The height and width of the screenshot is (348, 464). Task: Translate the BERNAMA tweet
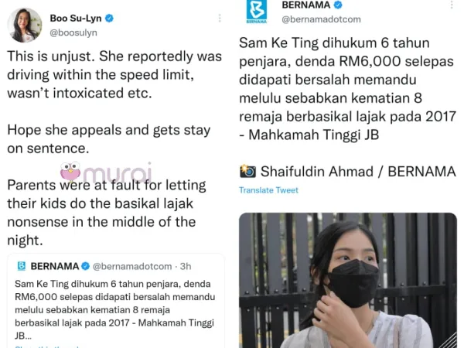point(268,190)
